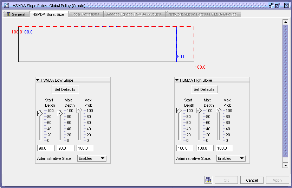The height and width of the screenshot is (188, 292).
Task: Click Low Slope Max Prob. slider handle
Action: (79, 110)
